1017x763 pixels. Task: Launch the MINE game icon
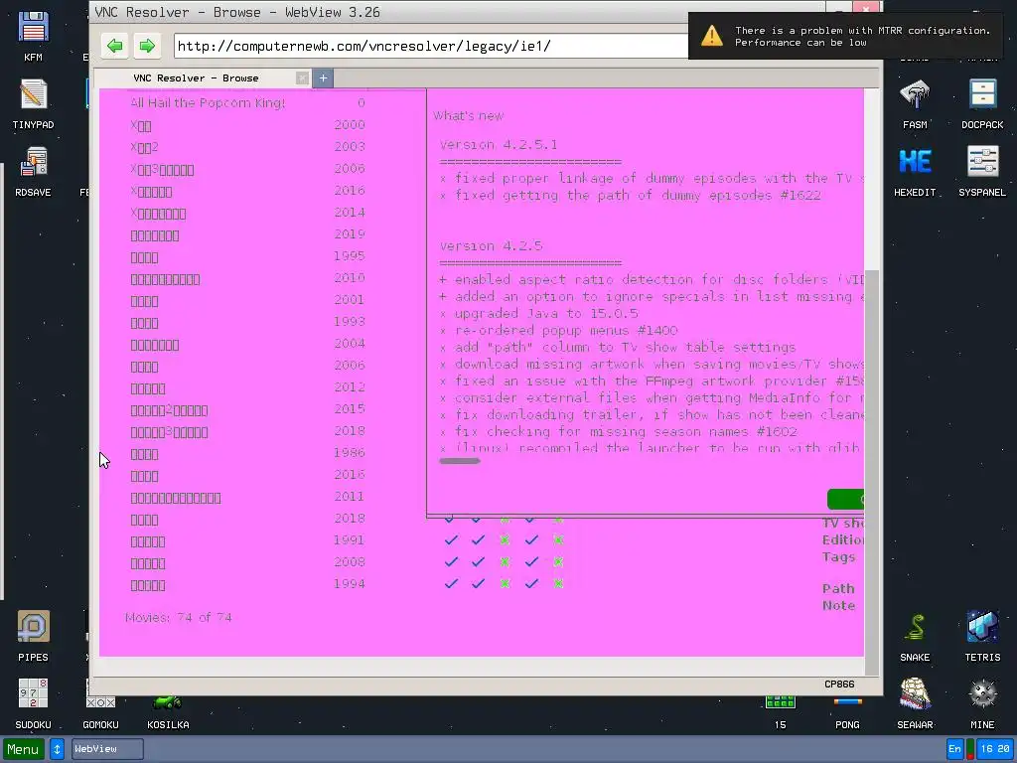pos(982,703)
